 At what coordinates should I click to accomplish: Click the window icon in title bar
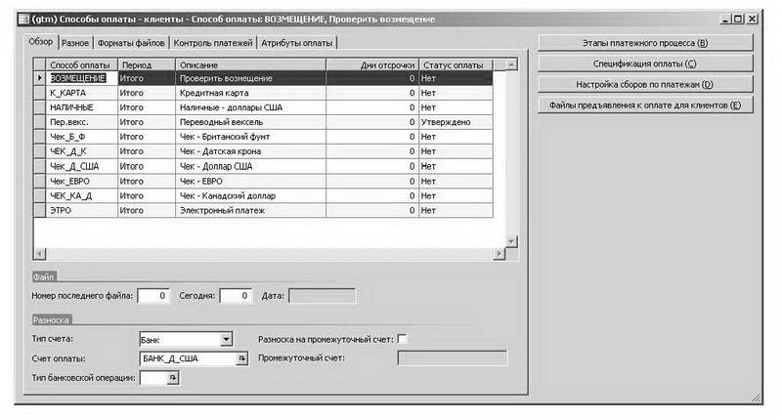[23, 19]
